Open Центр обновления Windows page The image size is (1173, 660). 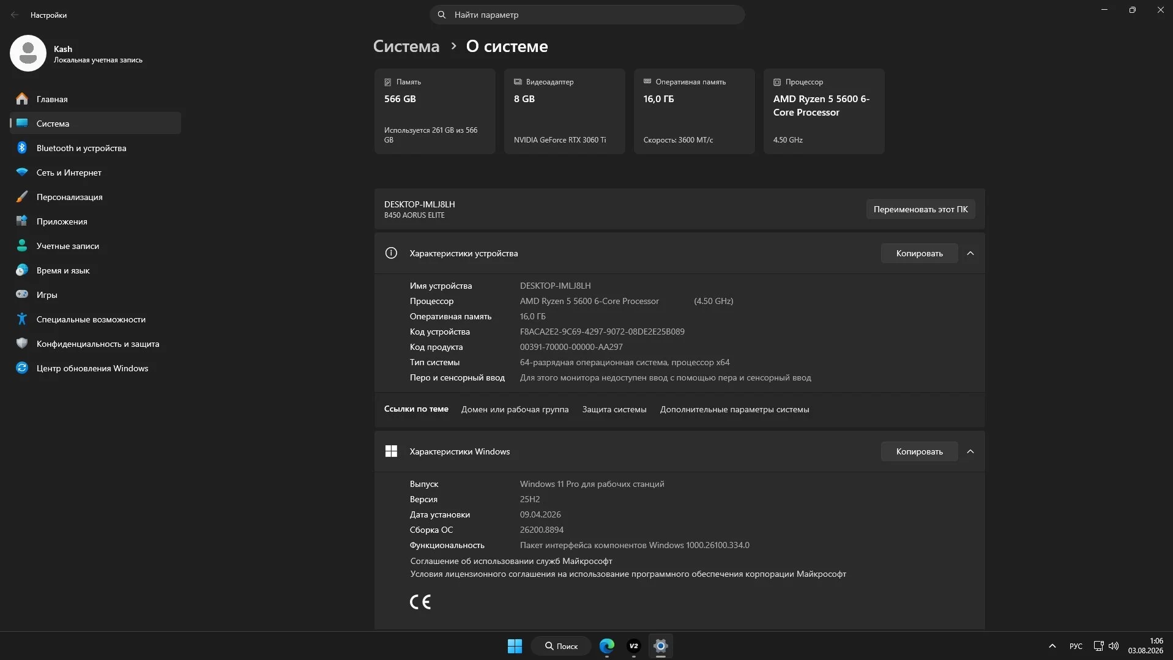coord(95,368)
